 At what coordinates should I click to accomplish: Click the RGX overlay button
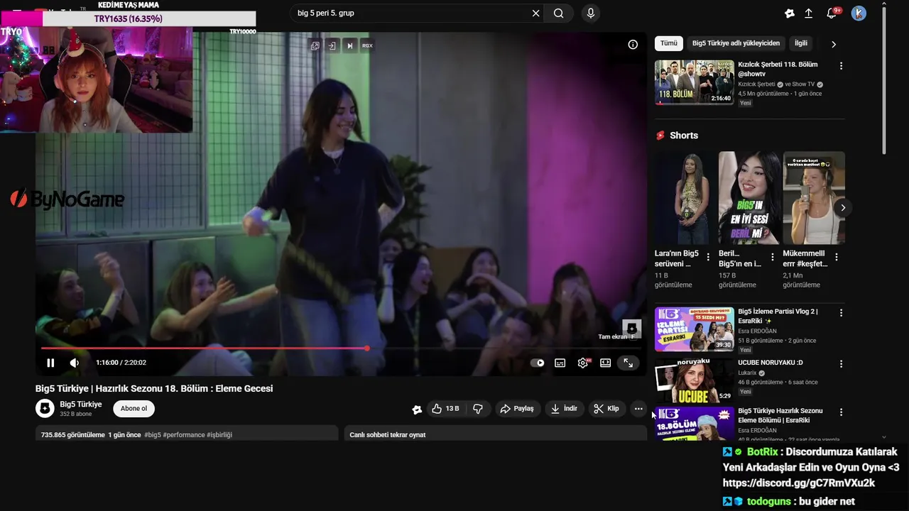367,45
